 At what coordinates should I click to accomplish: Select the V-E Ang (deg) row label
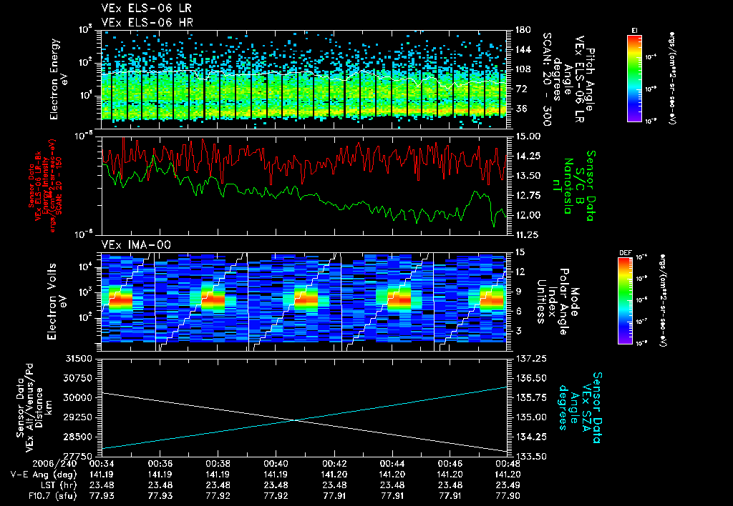click(44, 475)
